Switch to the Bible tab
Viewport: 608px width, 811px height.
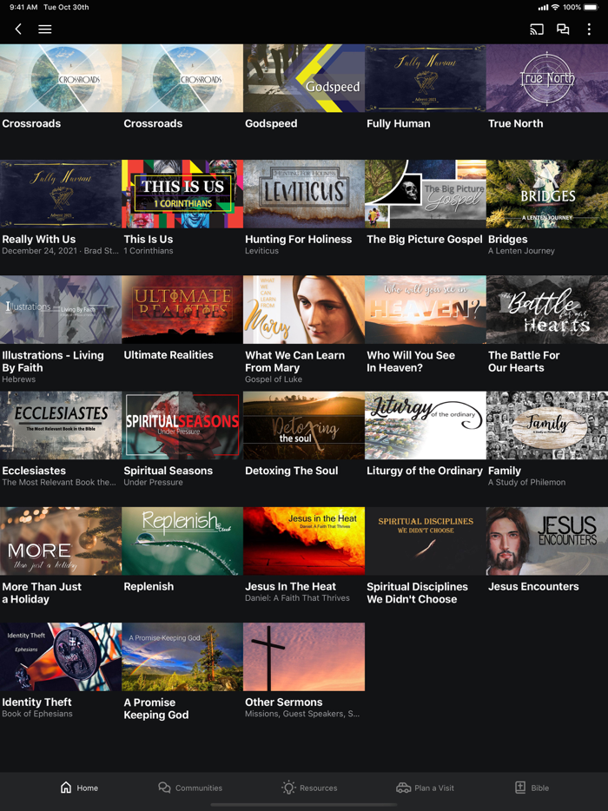click(531, 788)
